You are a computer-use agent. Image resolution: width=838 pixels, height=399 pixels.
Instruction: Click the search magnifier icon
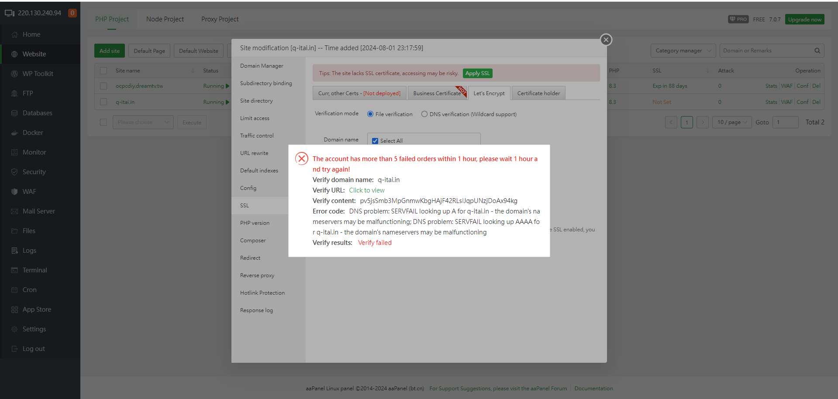(x=817, y=51)
